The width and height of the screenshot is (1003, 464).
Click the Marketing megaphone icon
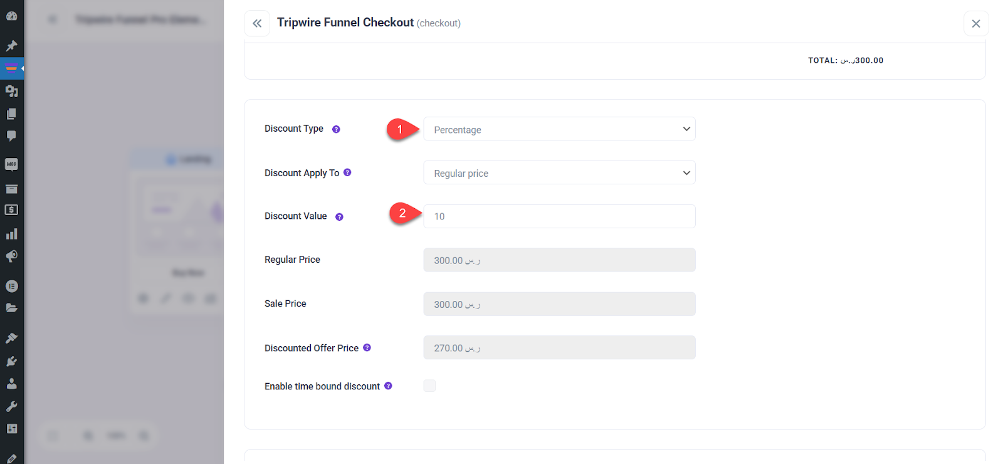click(x=11, y=256)
